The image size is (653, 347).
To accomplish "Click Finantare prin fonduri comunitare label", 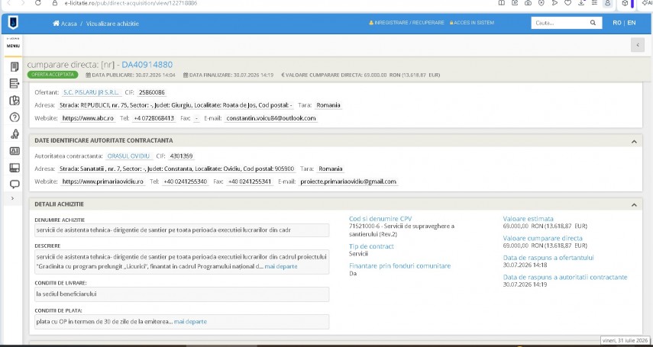I will [399, 266].
